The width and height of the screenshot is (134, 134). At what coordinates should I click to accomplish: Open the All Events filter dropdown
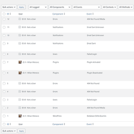(86, 7)
